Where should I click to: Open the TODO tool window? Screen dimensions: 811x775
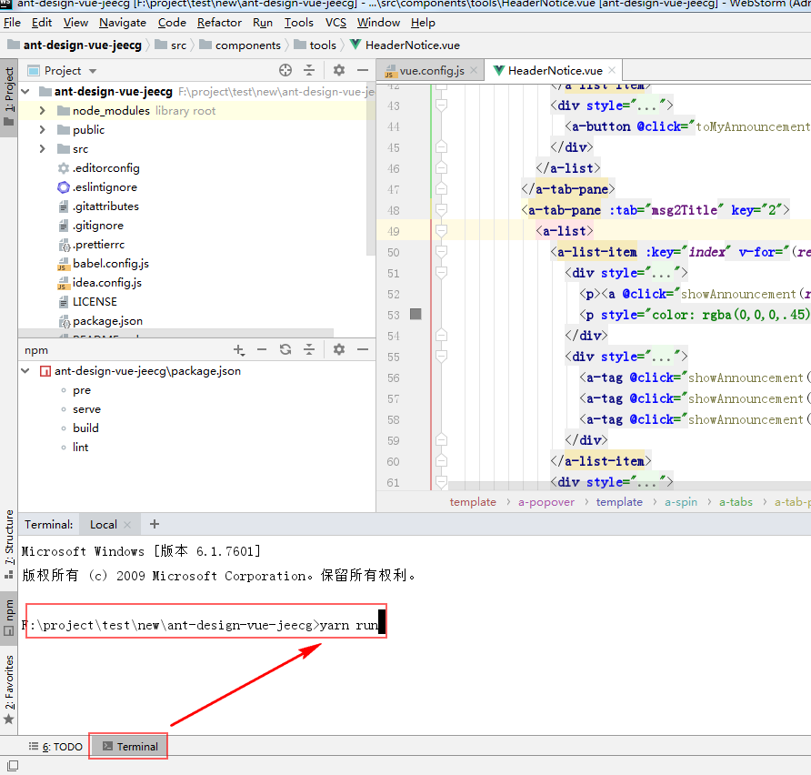click(x=55, y=746)
